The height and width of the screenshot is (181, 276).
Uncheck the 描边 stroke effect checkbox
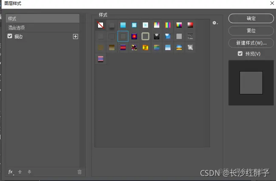pyautogui.click(x=10, y=36)
